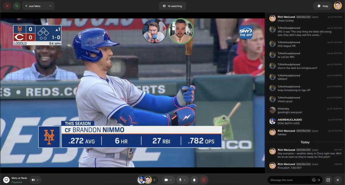The width and height of the screenshot is (345, 185).
Task: Select the host video bubble with headphones
Action: click(x=154, y=31)
